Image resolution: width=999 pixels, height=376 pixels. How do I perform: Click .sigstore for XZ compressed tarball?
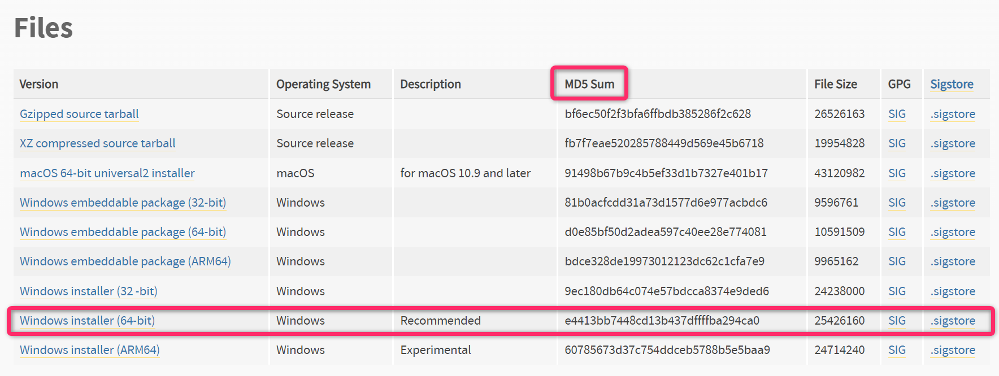(x=953, y=143)
